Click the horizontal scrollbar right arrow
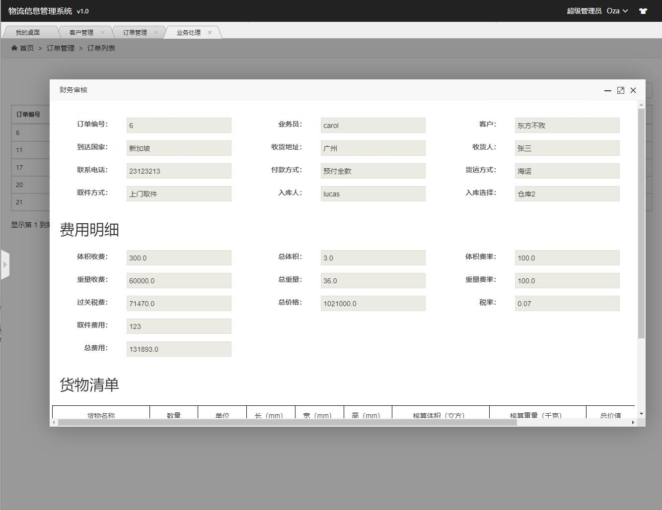Viewport: 662px width, 510px height. coord(633,423)
